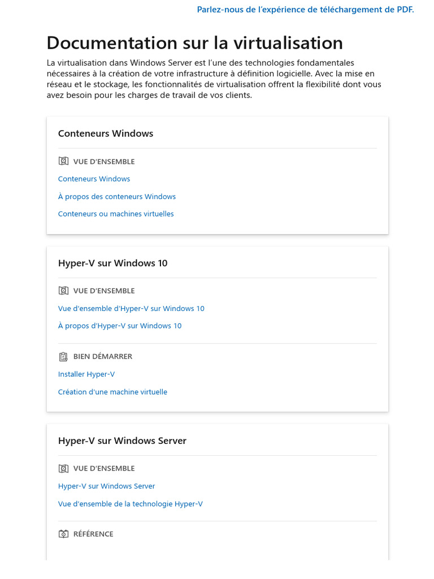This screenshot has height=579, width=434.
Task: Click the Bien démarrer clipboard icon
Action: [x=63, y=357]
